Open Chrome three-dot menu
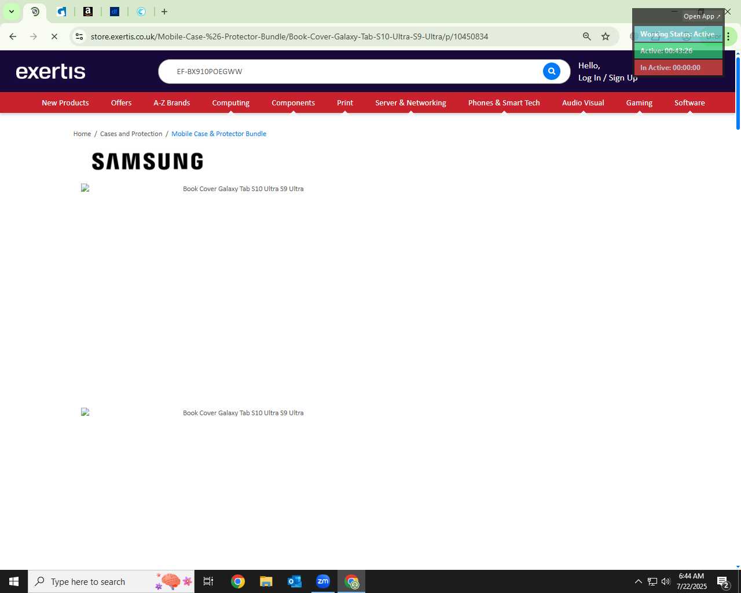This screenshot has height=593, width=741. pyautogui.click(x=728, y=36)
